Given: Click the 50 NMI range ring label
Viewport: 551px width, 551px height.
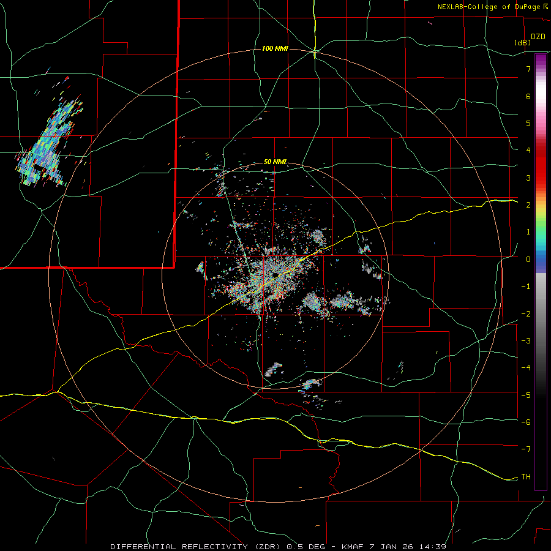Looking at the screenshot, I should point(275,162).
